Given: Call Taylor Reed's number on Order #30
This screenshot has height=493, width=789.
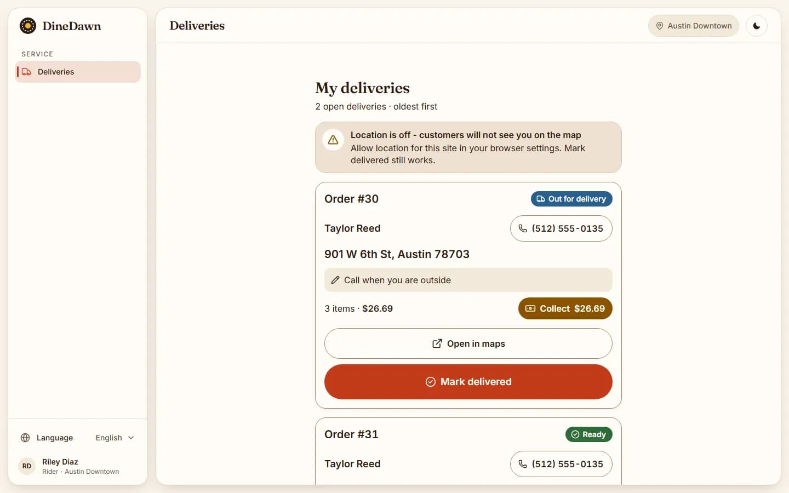Looking at the screenshot, I should (561, 228).
